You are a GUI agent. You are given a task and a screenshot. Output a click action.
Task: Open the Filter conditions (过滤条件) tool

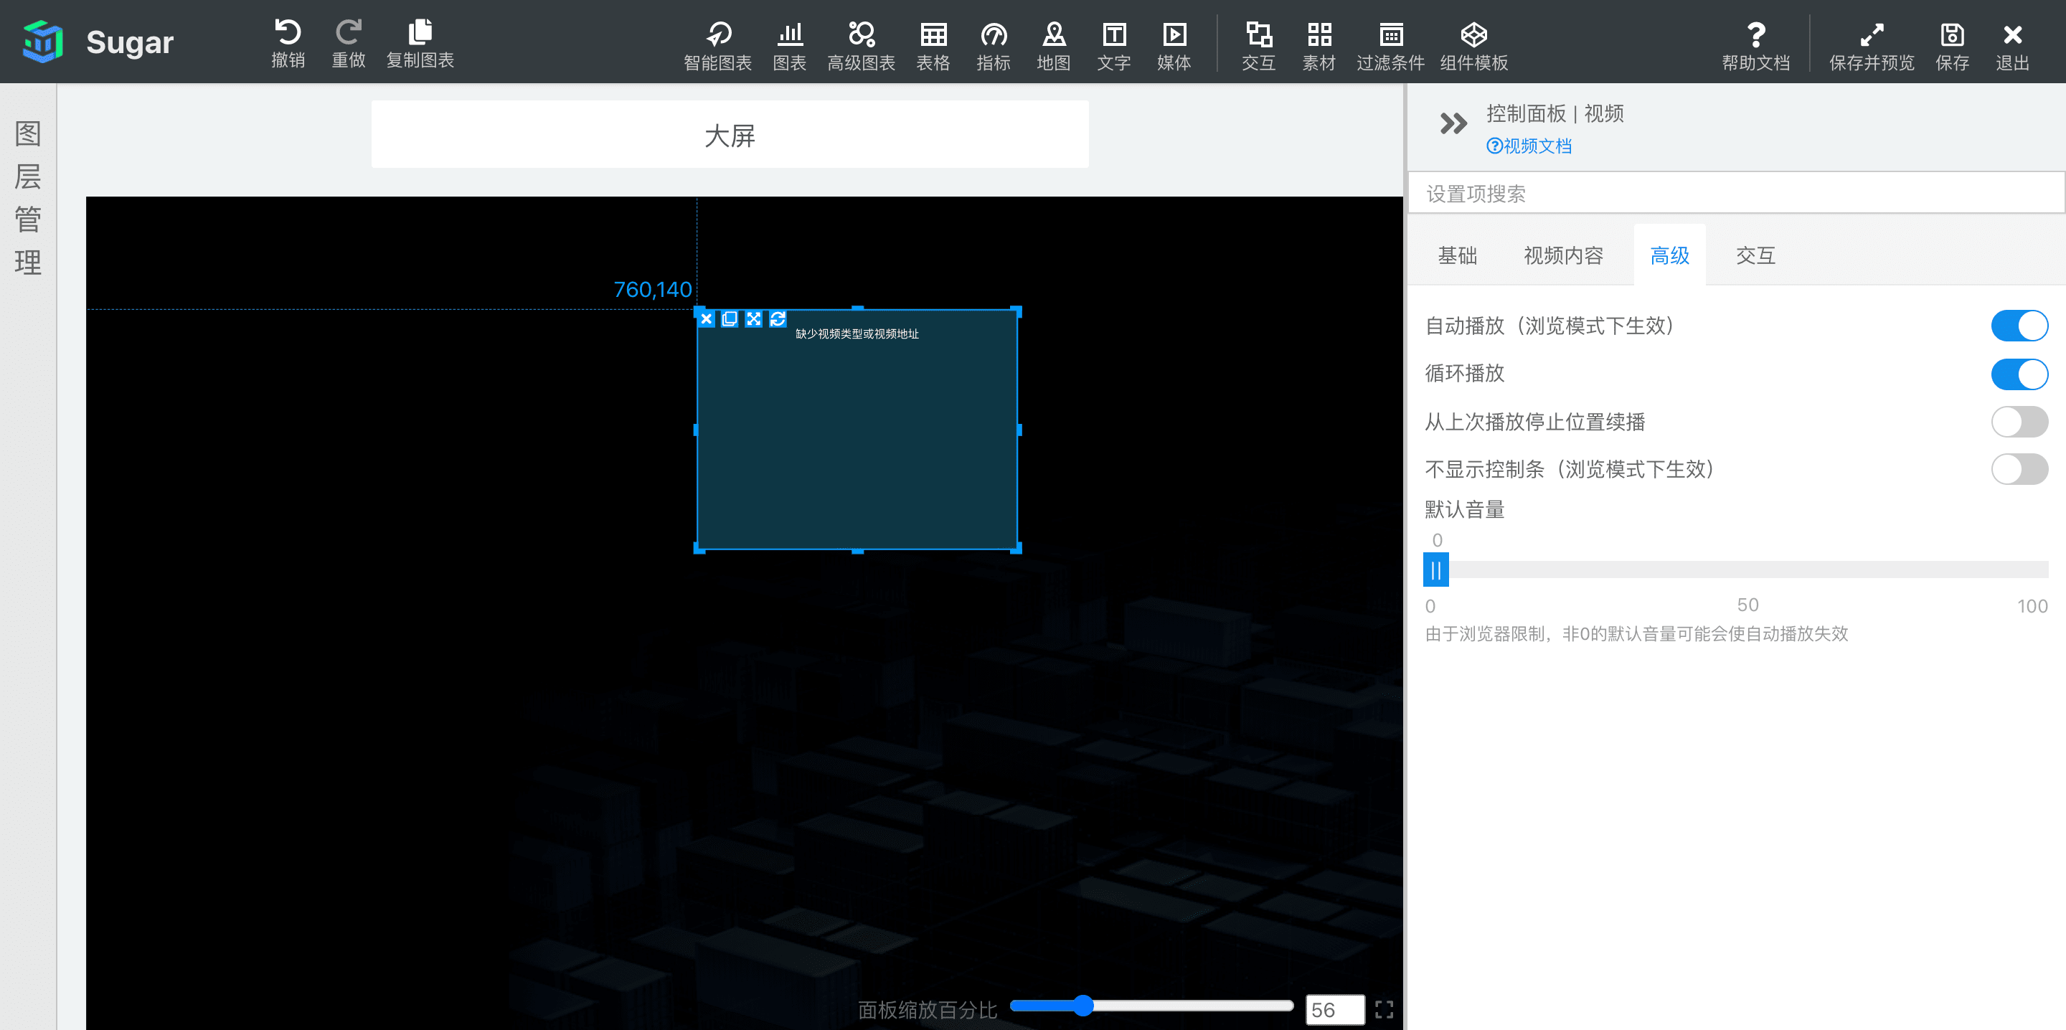point(1390,34)
